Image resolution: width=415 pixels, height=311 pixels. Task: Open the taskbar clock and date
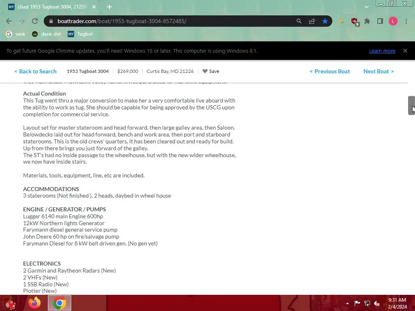397,303
